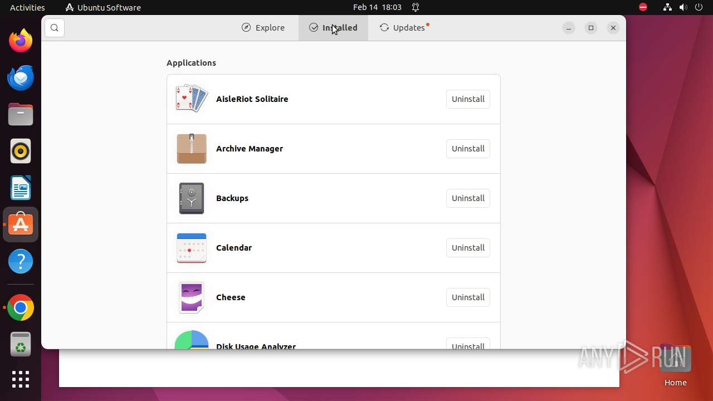Open the Updates tab
This screenshot has width=713, height=401.
coord(404,28)
